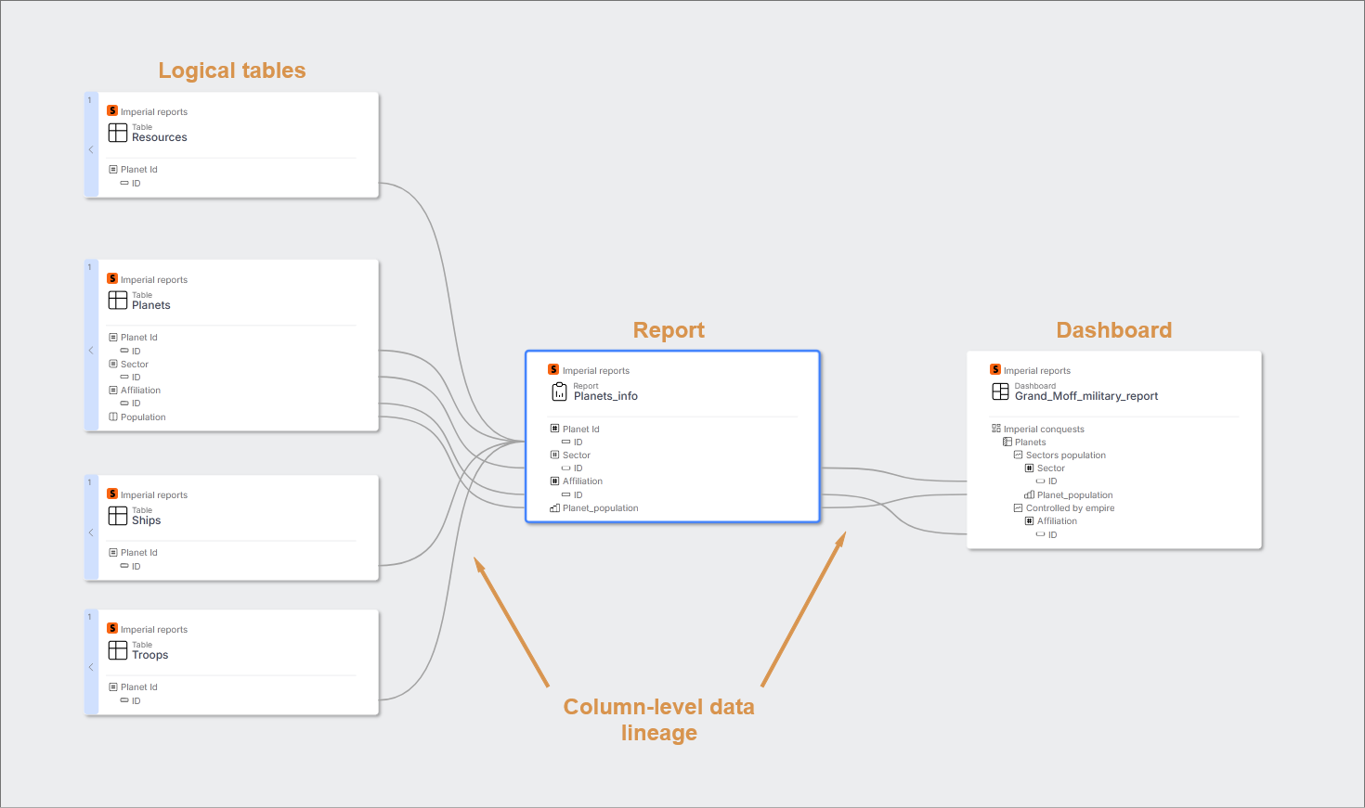Click ID under Planet Id in Planets table
Screen dimensions: 1365x808
point(136,352)
